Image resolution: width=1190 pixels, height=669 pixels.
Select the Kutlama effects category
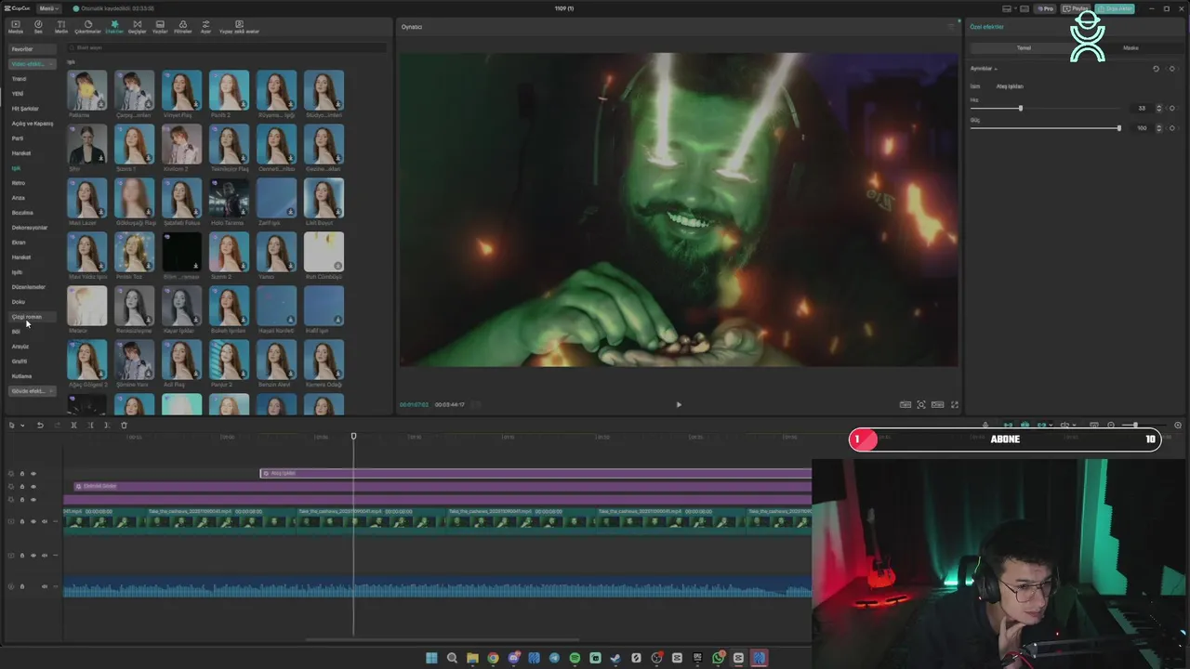pyautogui.click(x=21, y=376)
